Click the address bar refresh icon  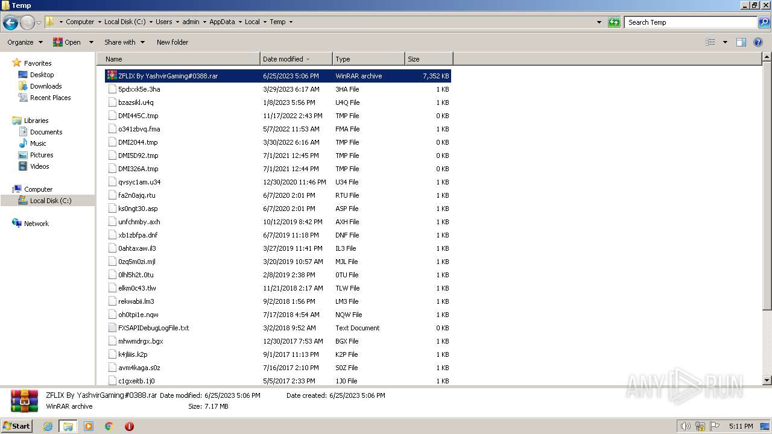click(x=614, y=22)
